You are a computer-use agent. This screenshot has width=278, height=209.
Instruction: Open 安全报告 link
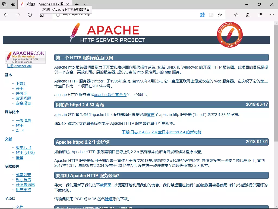pyautogui.click(x=23, y=103)
